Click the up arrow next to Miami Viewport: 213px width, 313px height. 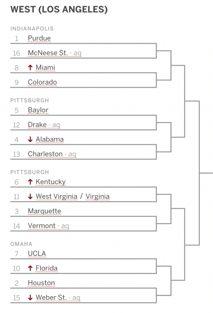point(30,68)
